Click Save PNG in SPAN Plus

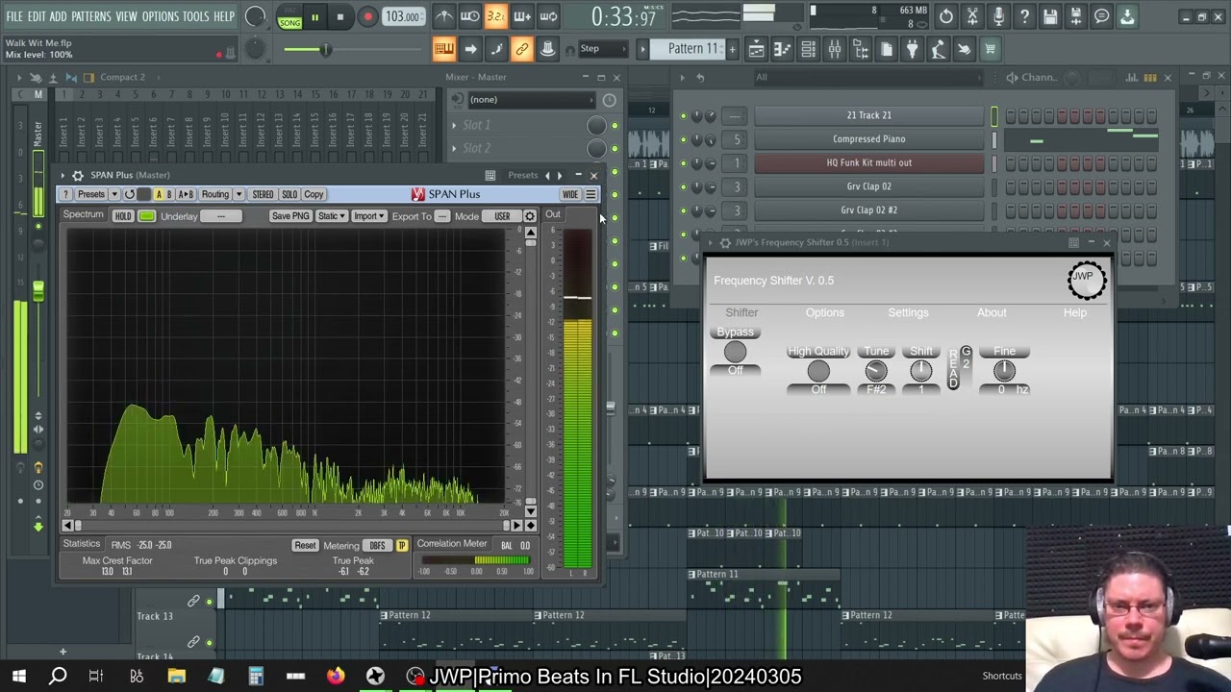click(x=290, y=216)
